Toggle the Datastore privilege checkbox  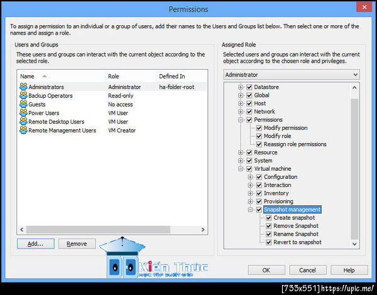point(249,87)
